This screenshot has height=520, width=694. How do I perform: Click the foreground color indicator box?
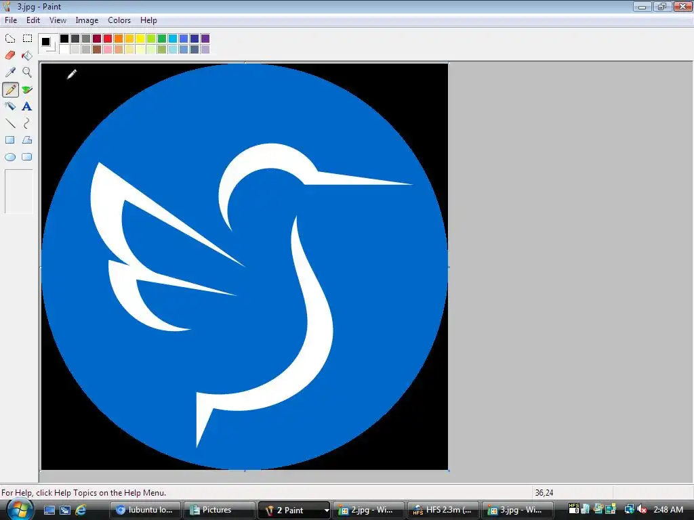(45, 41)
